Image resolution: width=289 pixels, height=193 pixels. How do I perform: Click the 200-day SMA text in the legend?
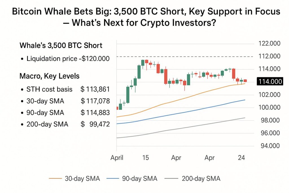(201, 179)
